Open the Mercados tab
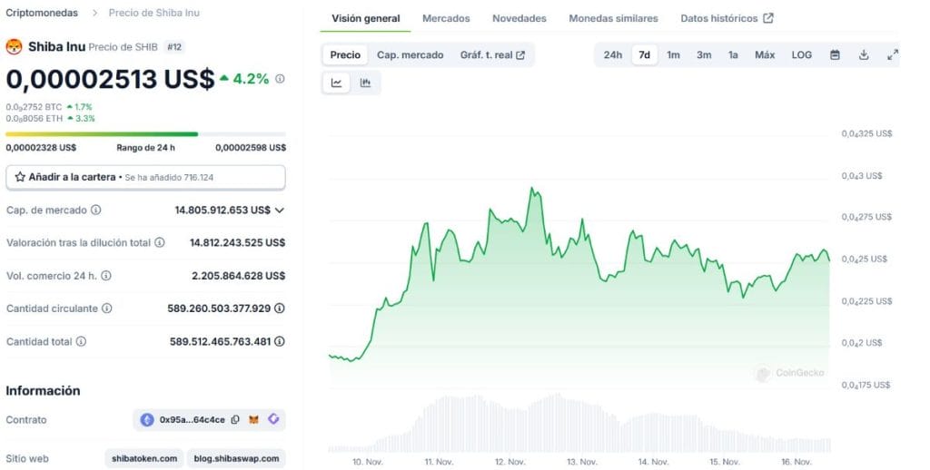930x470 pixels. tap(446, 18)
